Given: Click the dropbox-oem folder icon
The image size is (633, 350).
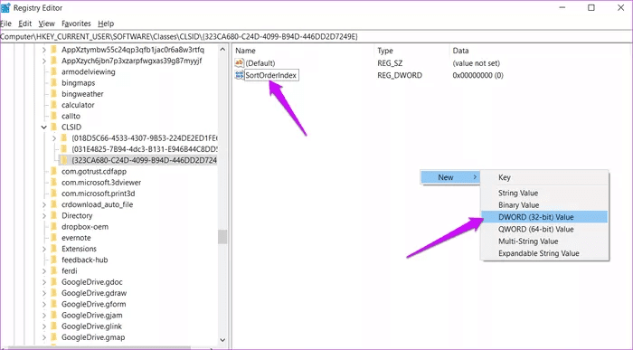Looking at the screenshot, I should pyautogui.click(x=54, y=226).
